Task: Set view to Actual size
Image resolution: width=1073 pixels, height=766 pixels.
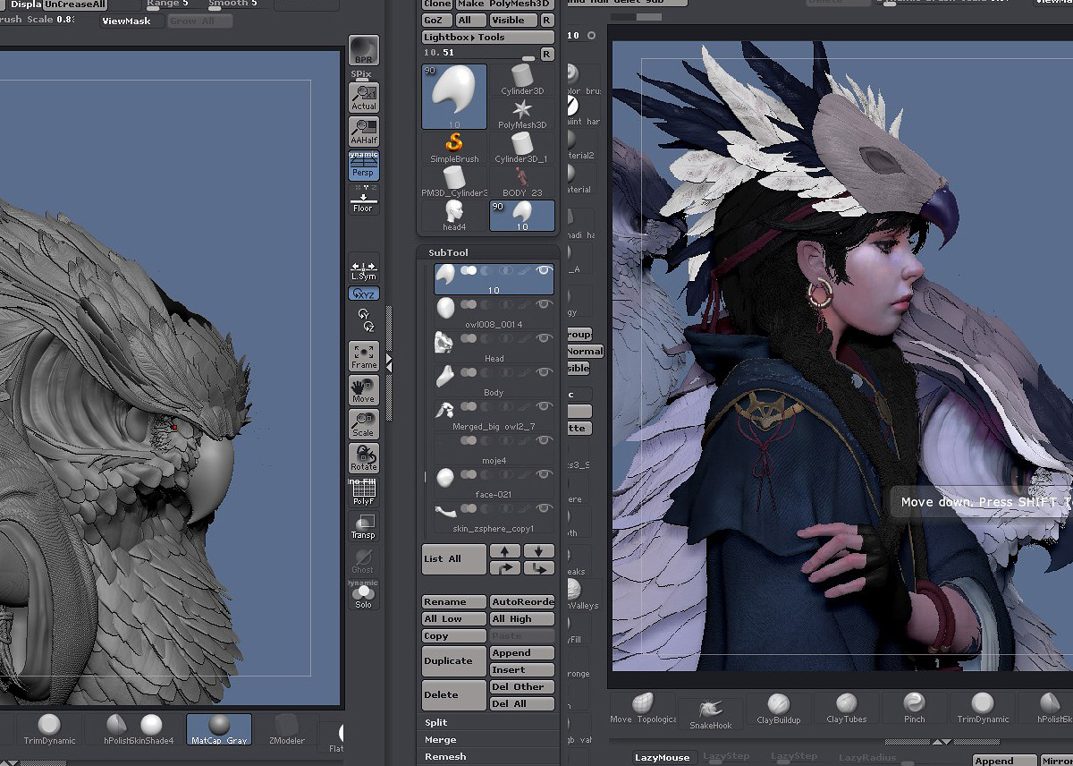Action: tap(363, 98)
